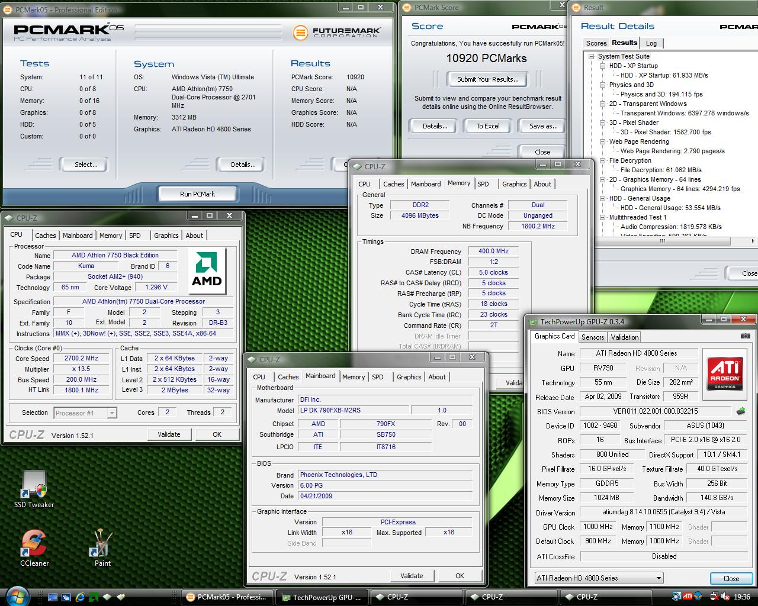
Task: Click TechPowerUp GPU-Z taskbar button
Action: click(x=321, y=597)
